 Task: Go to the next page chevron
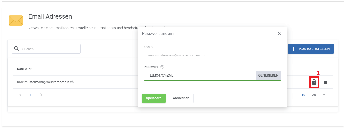pyautogui.click(x=41, y=95)
